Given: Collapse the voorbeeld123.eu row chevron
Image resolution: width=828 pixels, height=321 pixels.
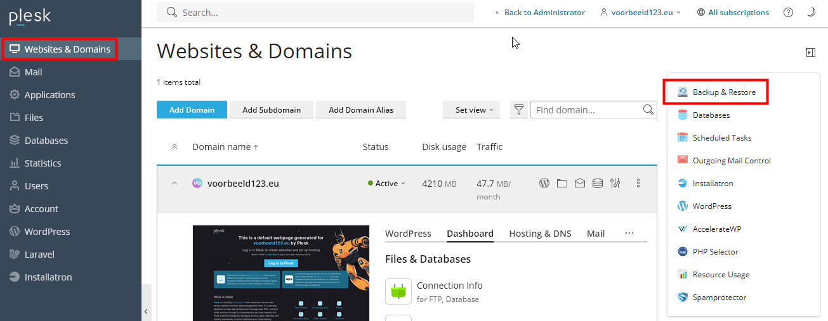Looking at the screenshot, I should (x=174, y=184).
